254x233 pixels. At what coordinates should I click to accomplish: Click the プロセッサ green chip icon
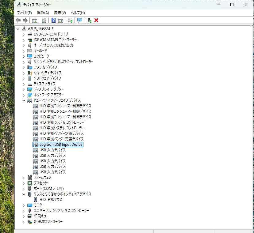point(30,183)
